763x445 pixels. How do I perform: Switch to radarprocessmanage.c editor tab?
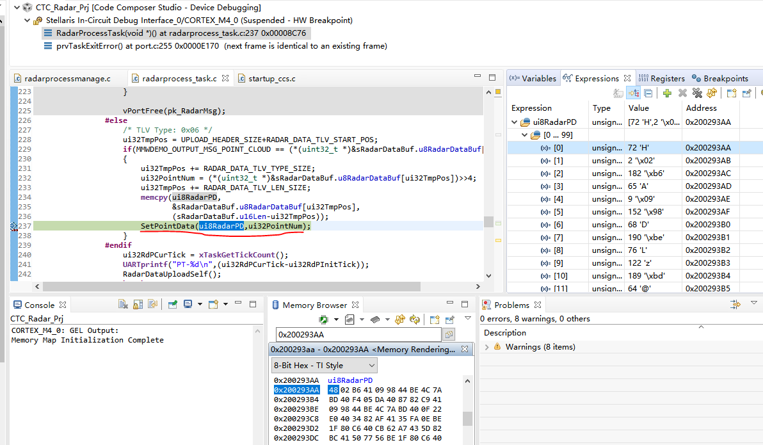click(67, 78)
